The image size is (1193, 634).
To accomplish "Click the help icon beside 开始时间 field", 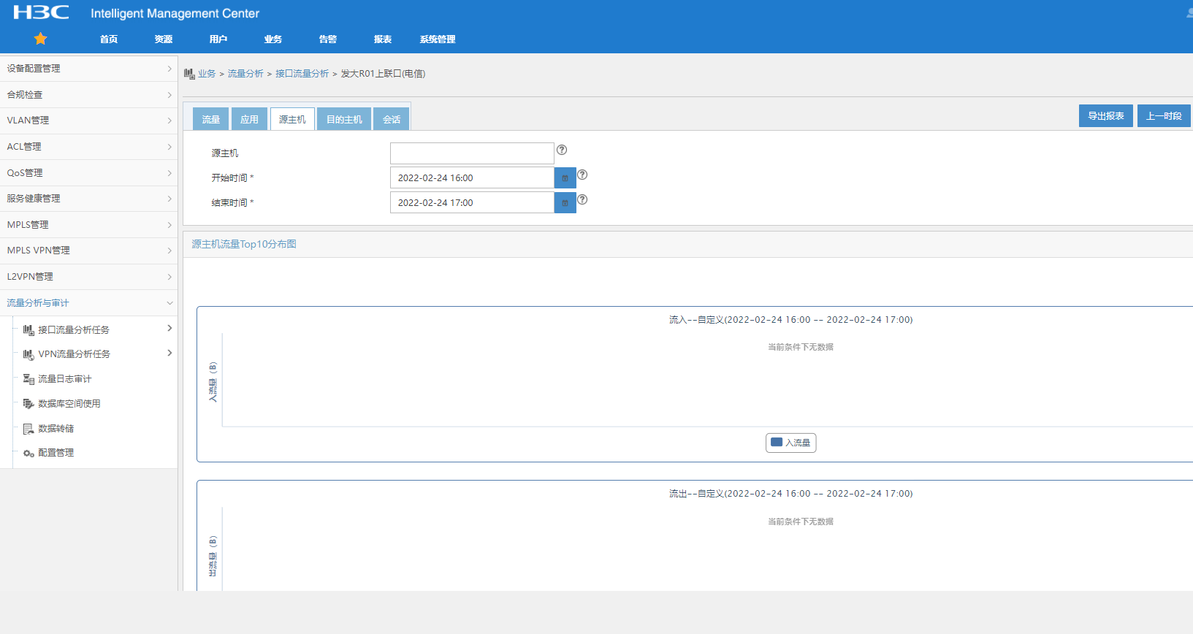I will [x=582, y=175].
